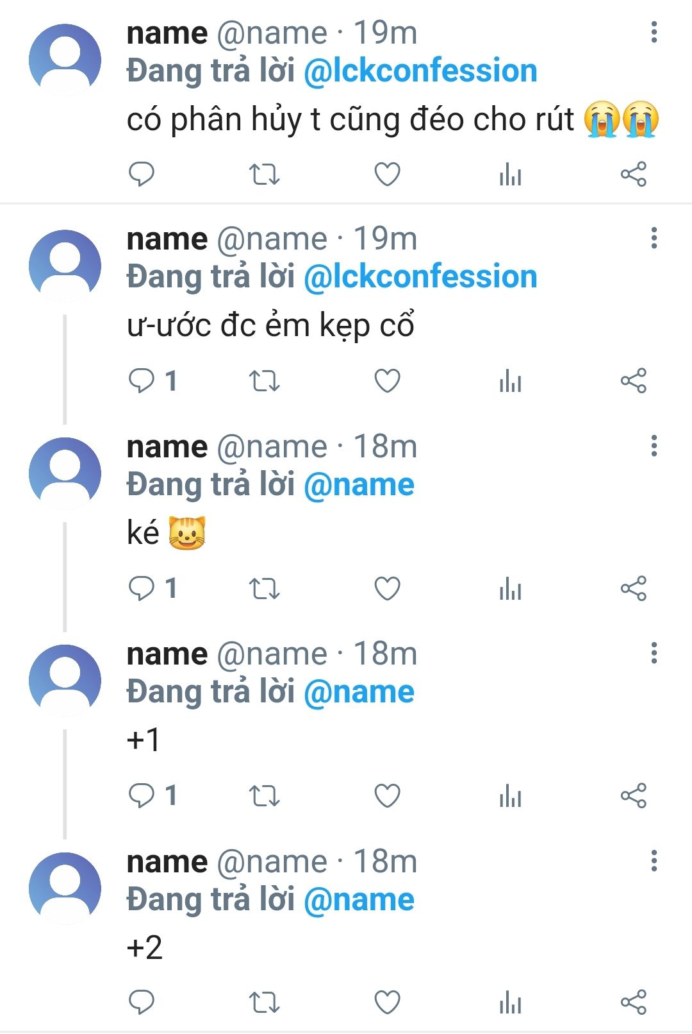The height and width of the screenshot is (1034, 692).
Task: Open @lckconfession link in second tweet
Action: (x=420, y=276)
